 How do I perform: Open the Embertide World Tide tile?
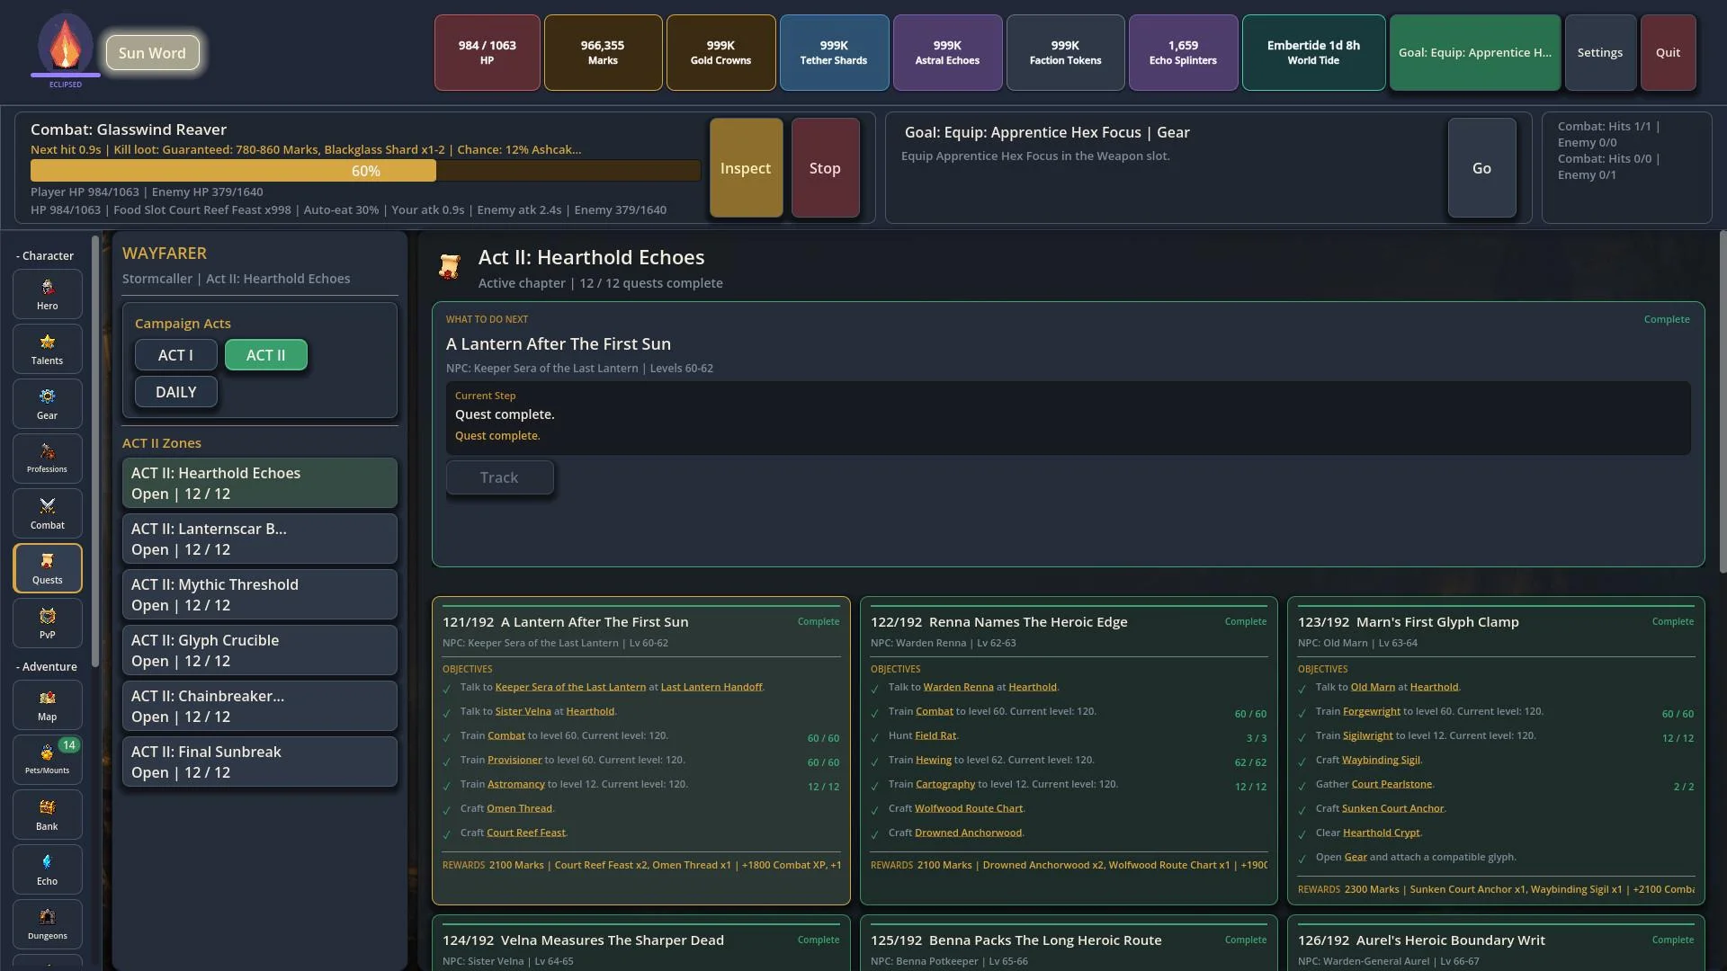(x=1313, y=52)
